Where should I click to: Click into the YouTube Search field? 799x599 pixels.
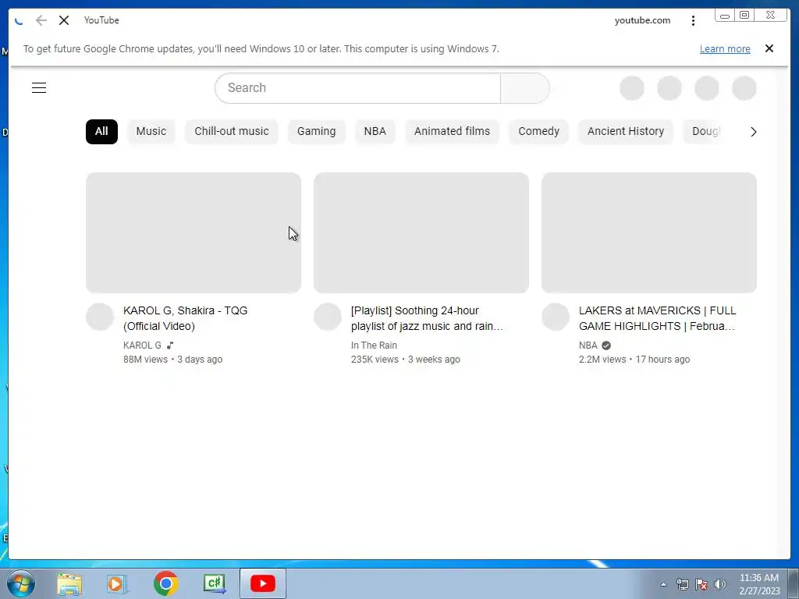[357, 87]
